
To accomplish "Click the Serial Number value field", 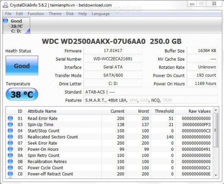I will coord(113,59).
